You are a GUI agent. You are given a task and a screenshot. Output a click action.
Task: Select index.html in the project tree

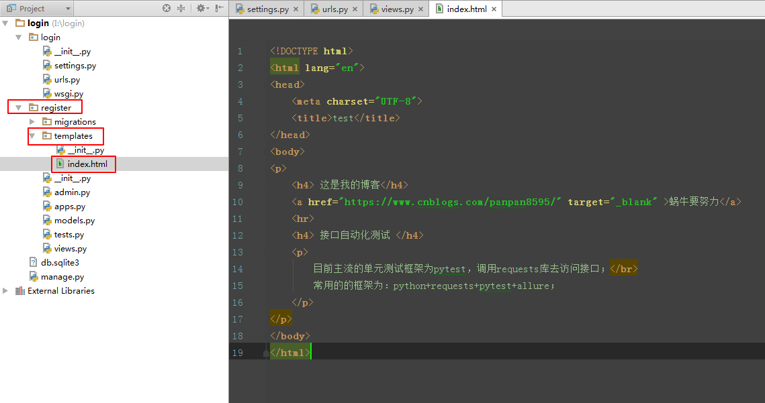(x=81, y=164)
